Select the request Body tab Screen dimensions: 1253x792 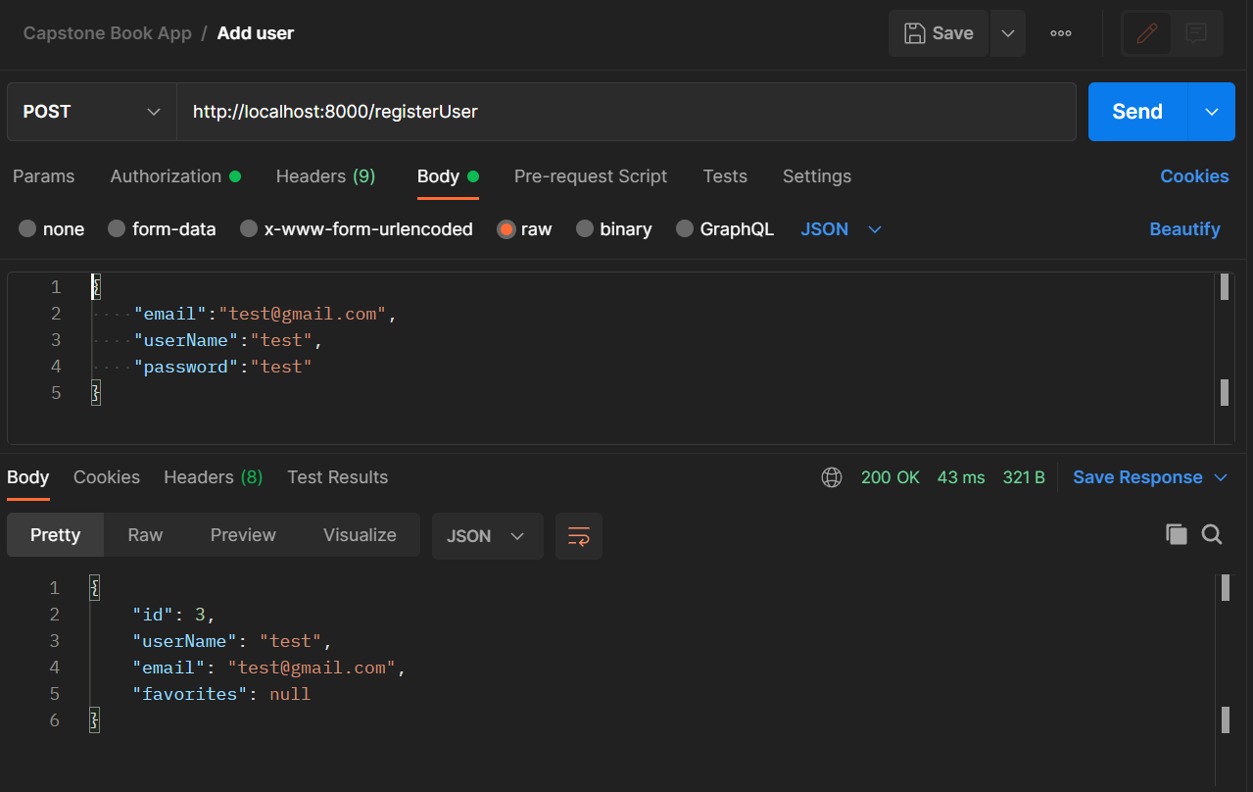pos(448,176)
